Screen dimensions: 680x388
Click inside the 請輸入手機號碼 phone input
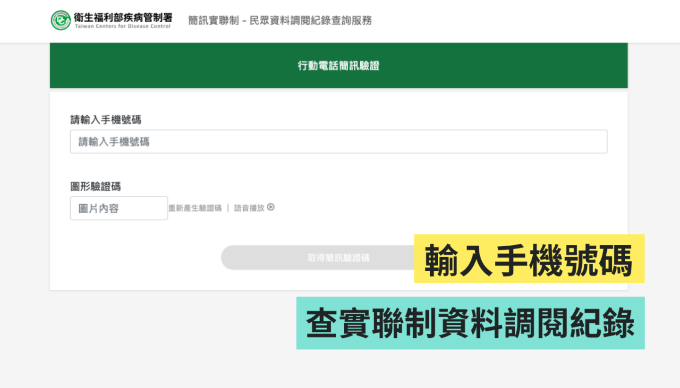pos(338,141)
